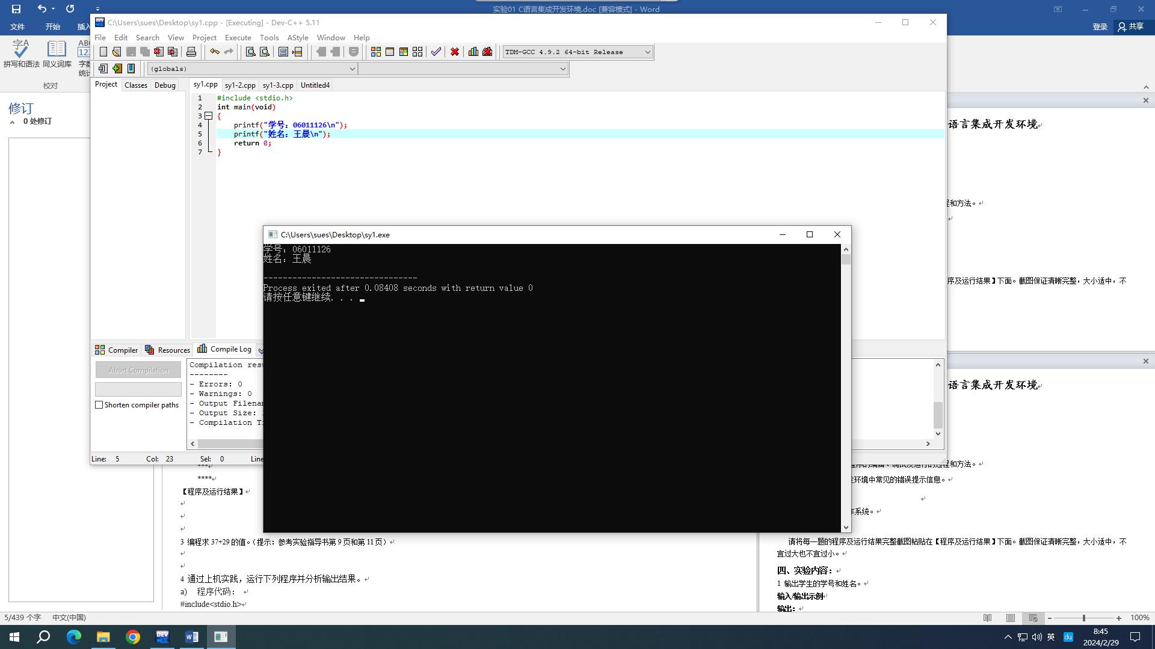
Task: Stop execution with the red X icon
Action: [455, 52]
